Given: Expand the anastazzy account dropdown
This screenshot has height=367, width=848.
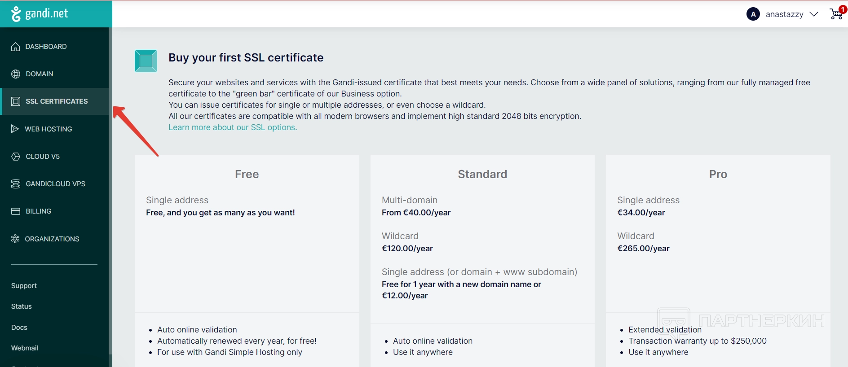Looking at the screenshot, I should coord(813,14).
